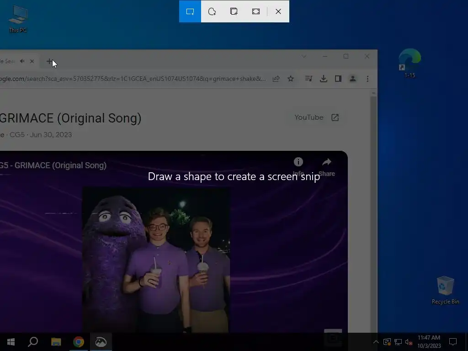
Task: Select the Window Snip mode
Action: 234,11
